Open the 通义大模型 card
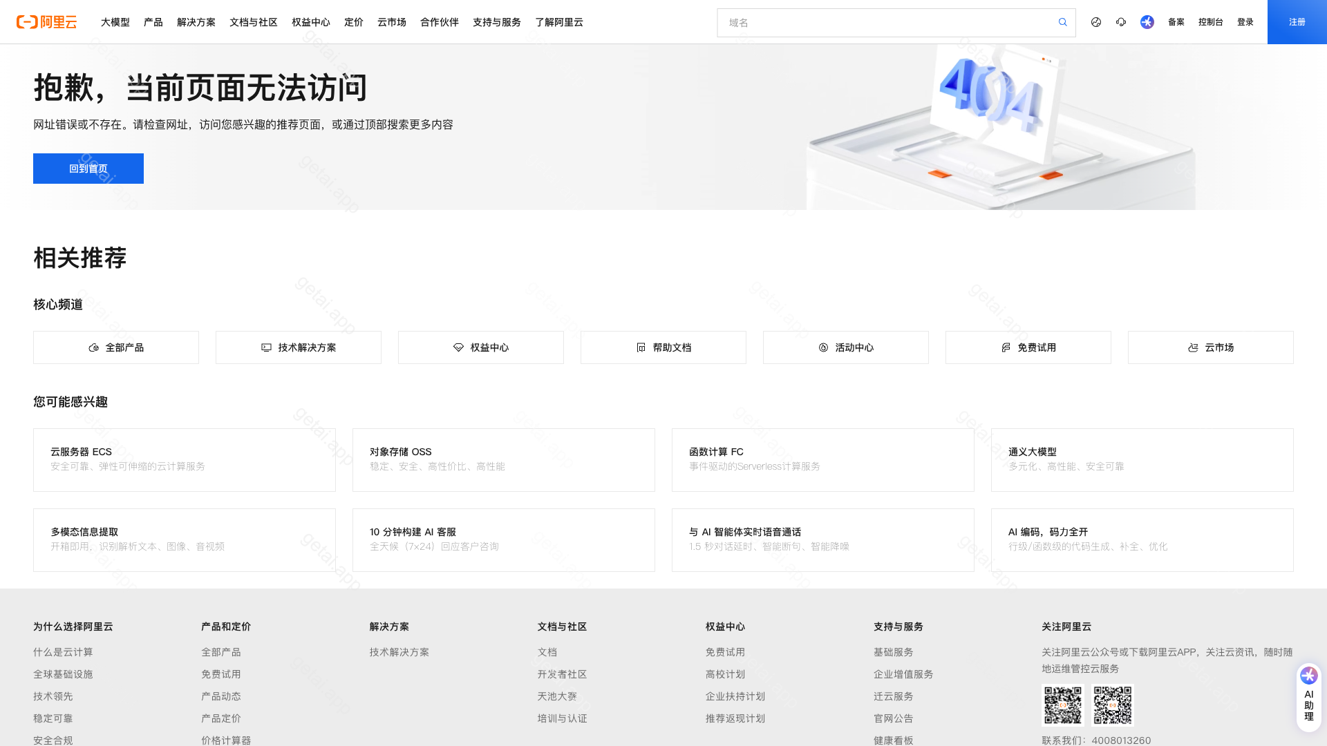The width and height of the screenshot is (1327, 746). [1142, 460]
